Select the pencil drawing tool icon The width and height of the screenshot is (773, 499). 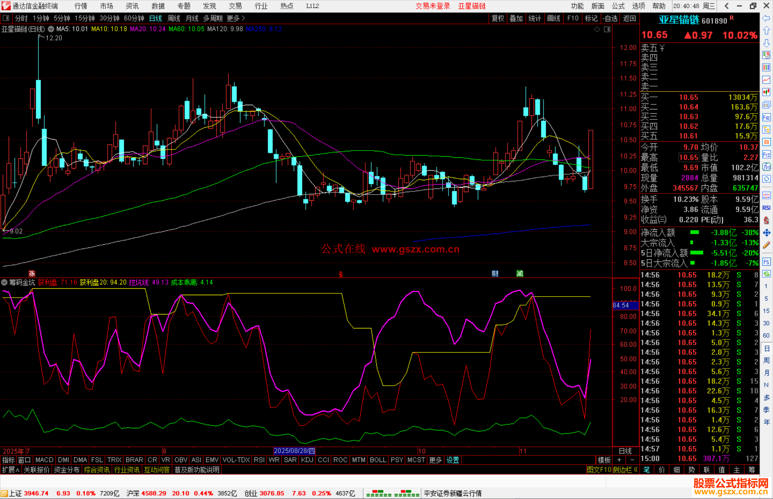(x=766, y=245)
